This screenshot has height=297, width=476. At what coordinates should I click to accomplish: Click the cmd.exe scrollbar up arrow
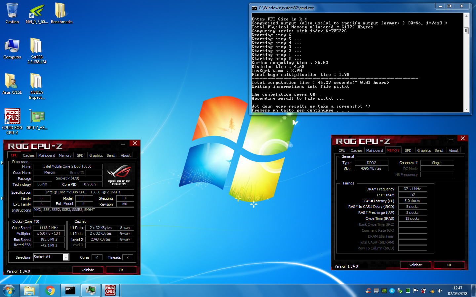(x=466, y=16)
